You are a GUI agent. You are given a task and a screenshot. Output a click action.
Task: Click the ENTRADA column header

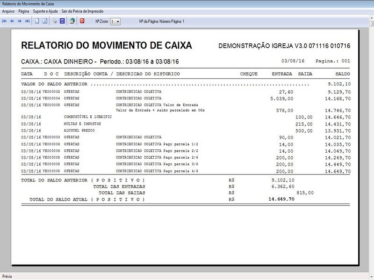tap(282, 74)
